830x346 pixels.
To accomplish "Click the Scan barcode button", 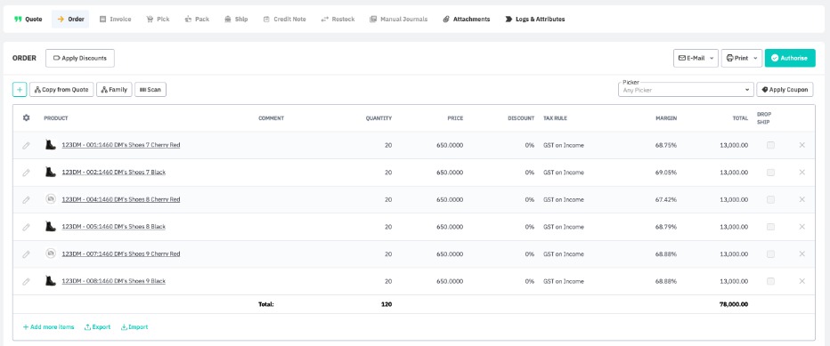I will click(x=151, y=90).
